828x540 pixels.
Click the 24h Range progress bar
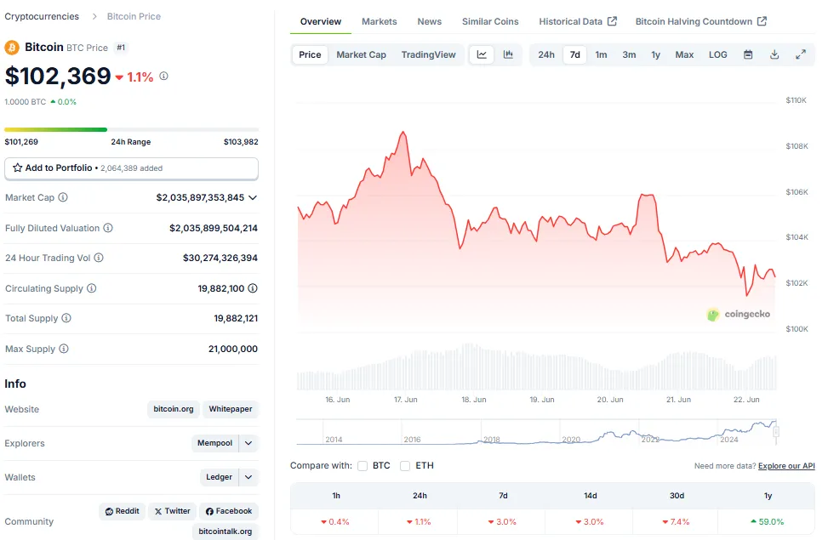132,129
